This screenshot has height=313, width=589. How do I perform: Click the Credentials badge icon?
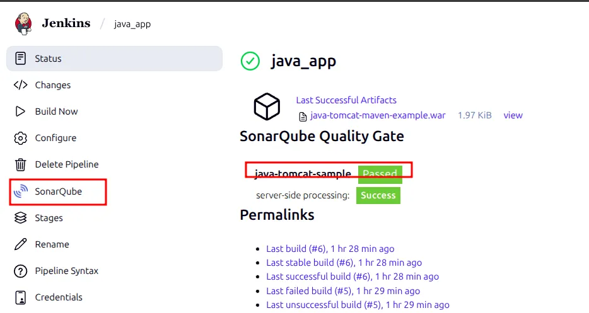[x=20, y=297]
